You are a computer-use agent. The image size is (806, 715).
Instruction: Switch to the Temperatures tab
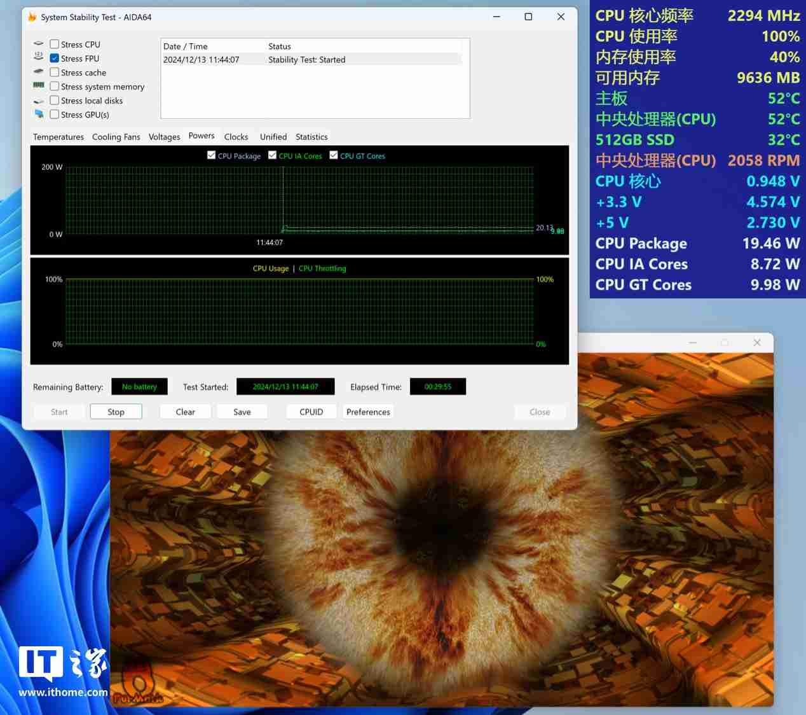(58, 137)
